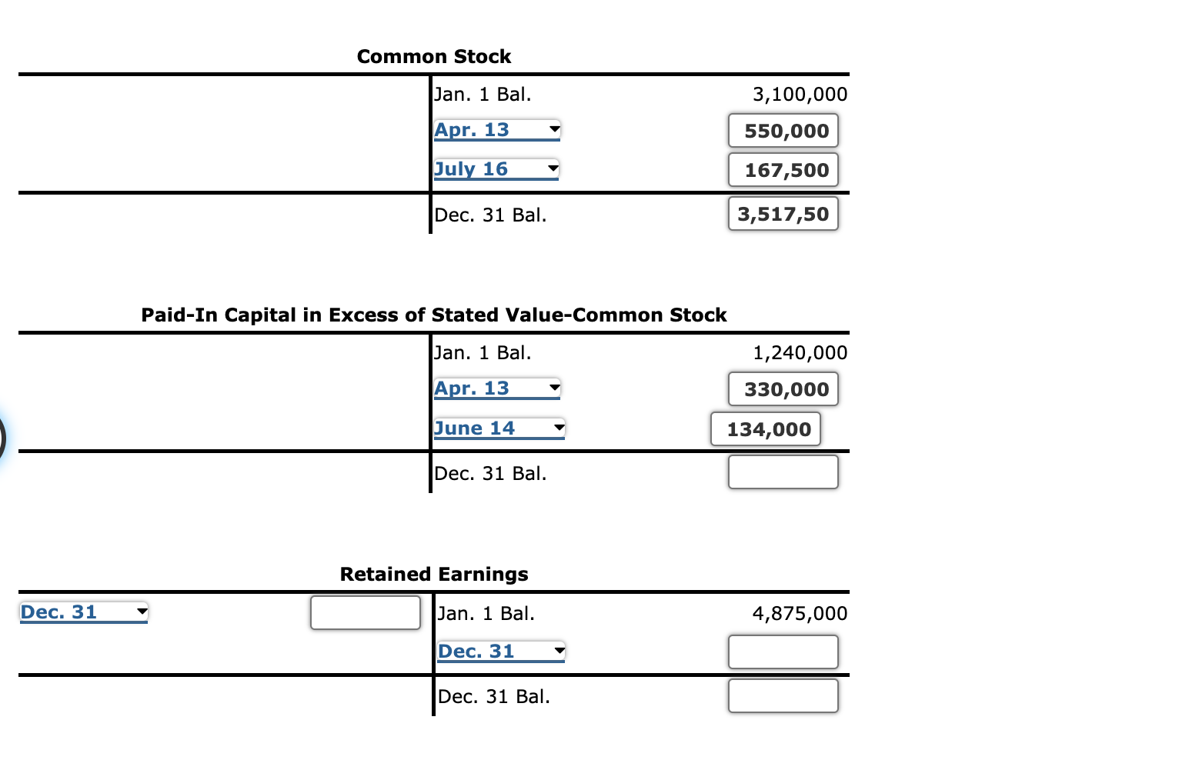Click the Common Stock account title
Screen dimensions: 1179x780
click(x=433, y=56)
